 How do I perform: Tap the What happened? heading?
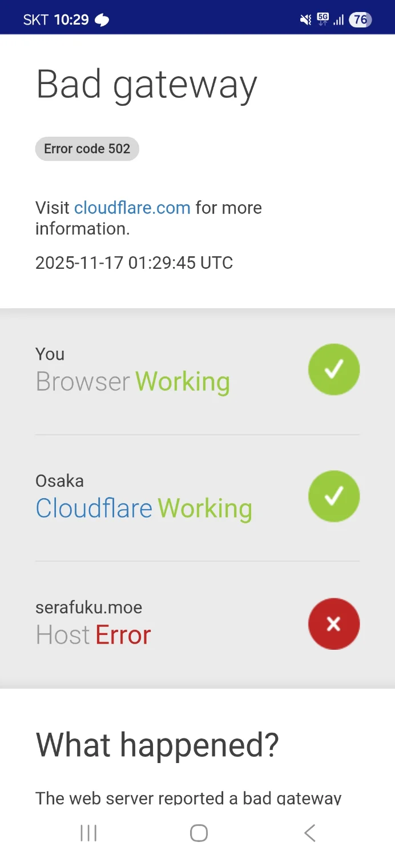pyautogui.click(x=158, y=744)
